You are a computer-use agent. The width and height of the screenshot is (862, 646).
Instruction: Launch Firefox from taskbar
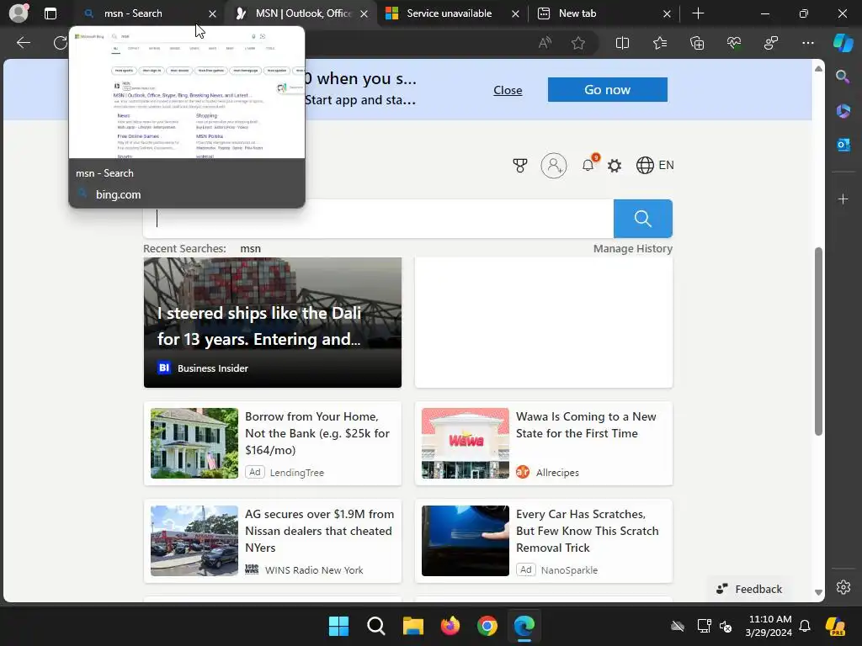click(450, 626)
